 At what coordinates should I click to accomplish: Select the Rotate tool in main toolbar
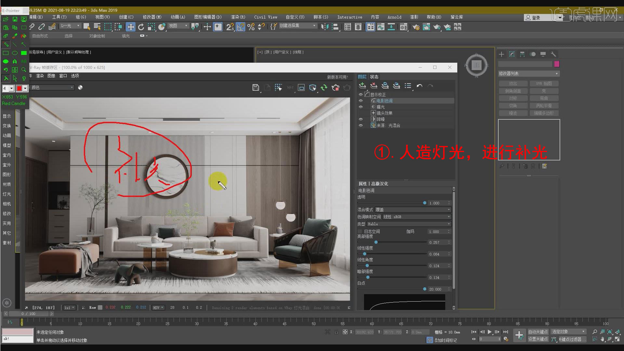point(141,27)
